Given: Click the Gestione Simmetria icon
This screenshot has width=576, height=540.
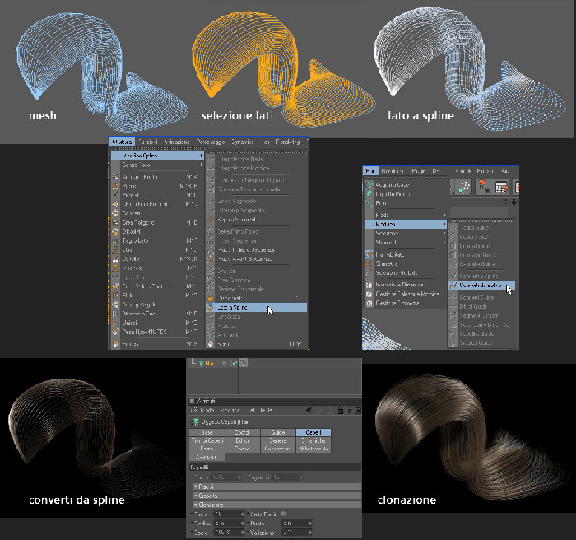Looking at the screenshot, I should 369,303.
